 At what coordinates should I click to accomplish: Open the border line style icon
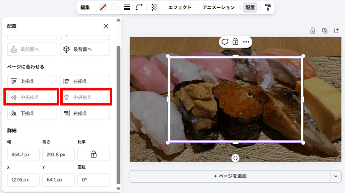click(127, 7)
